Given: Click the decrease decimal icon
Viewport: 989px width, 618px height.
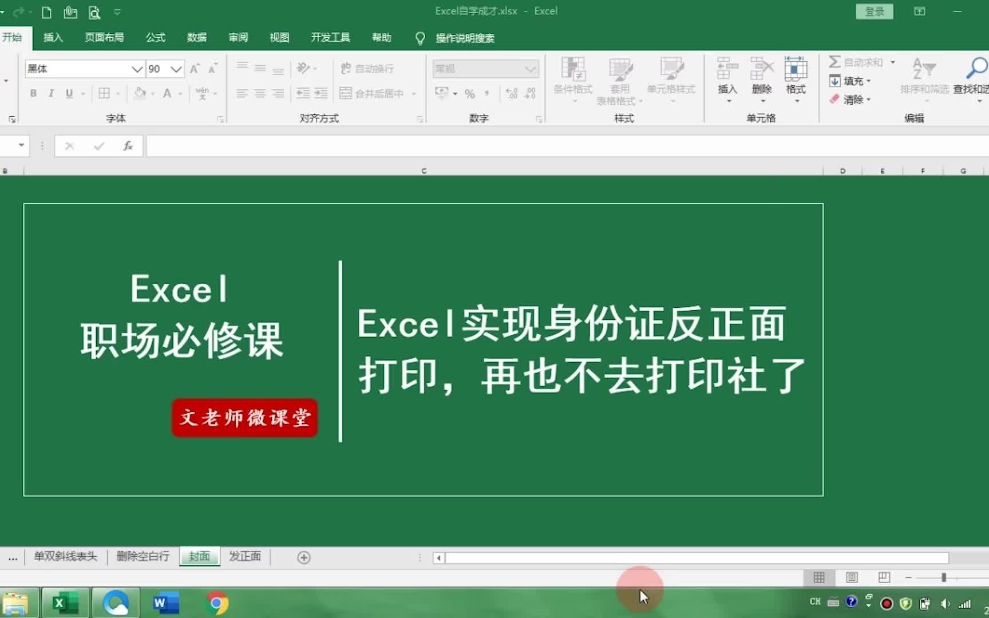Looking at the screenshot, I should pyautogui.click(x=531, y=93).
